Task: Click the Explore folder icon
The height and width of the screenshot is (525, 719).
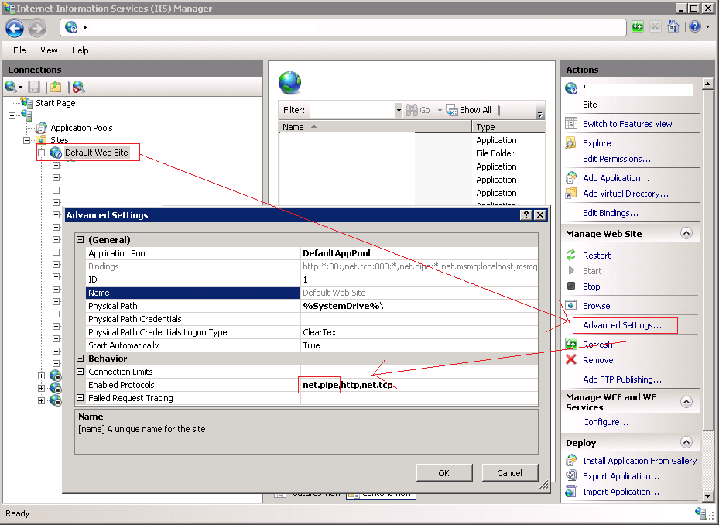Action: (x=571, y=143)
